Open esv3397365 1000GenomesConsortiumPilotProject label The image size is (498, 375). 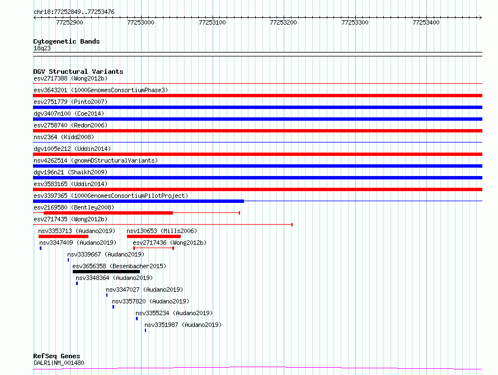pos(111,196)
